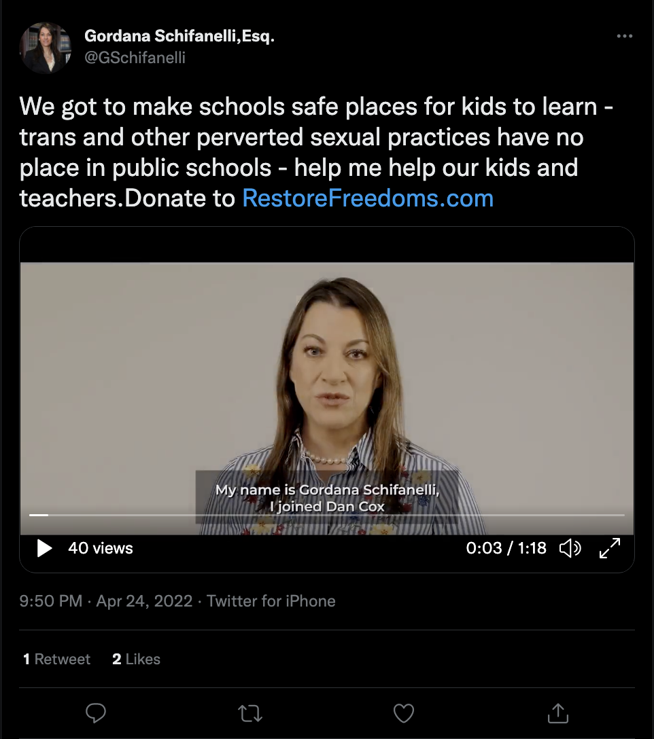
Task: Click the Apr 24, 2022 date
Action: coord(144,601)
